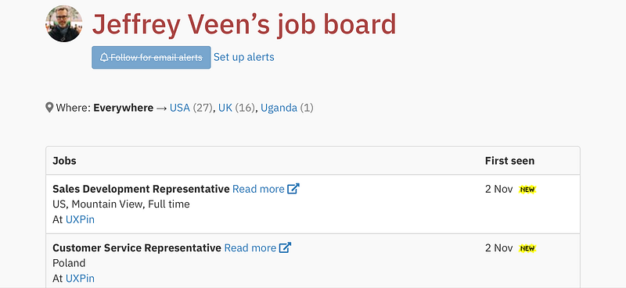Open Read more for Sales Development Representative
626x288 pixels.
(x=258, y=189)
